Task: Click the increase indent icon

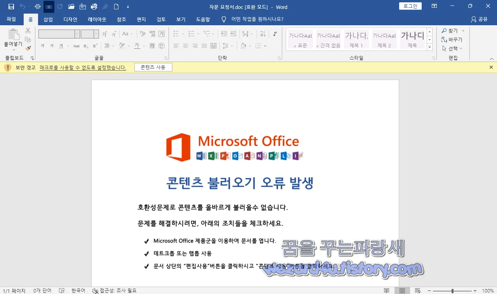Action: (x=233, y=34)
